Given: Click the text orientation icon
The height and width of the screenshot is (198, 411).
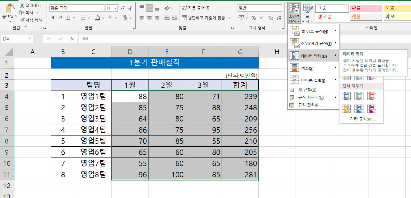Looking at the screenshot, I should pos(167,8).
